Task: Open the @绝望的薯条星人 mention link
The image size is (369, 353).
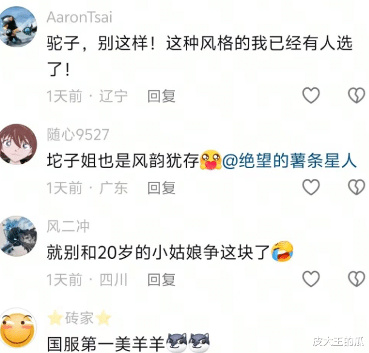Action: pos(289,161)
